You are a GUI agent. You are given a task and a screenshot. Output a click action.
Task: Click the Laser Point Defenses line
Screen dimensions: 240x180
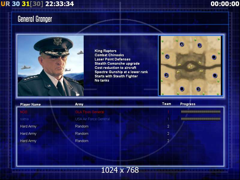pyautogui.click(x=112, y=59)
